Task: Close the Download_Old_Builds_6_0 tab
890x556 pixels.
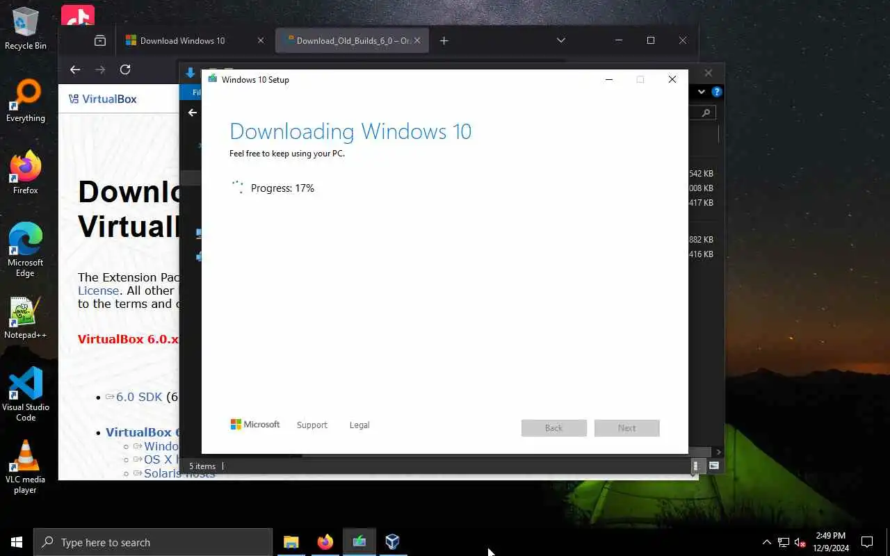Action: tap(417, 40)
